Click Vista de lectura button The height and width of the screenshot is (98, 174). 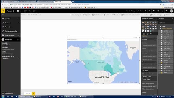37,15
